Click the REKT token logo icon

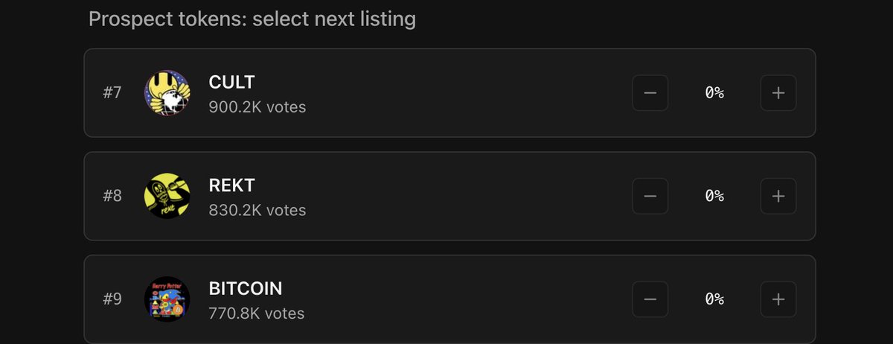coord(167,196)
